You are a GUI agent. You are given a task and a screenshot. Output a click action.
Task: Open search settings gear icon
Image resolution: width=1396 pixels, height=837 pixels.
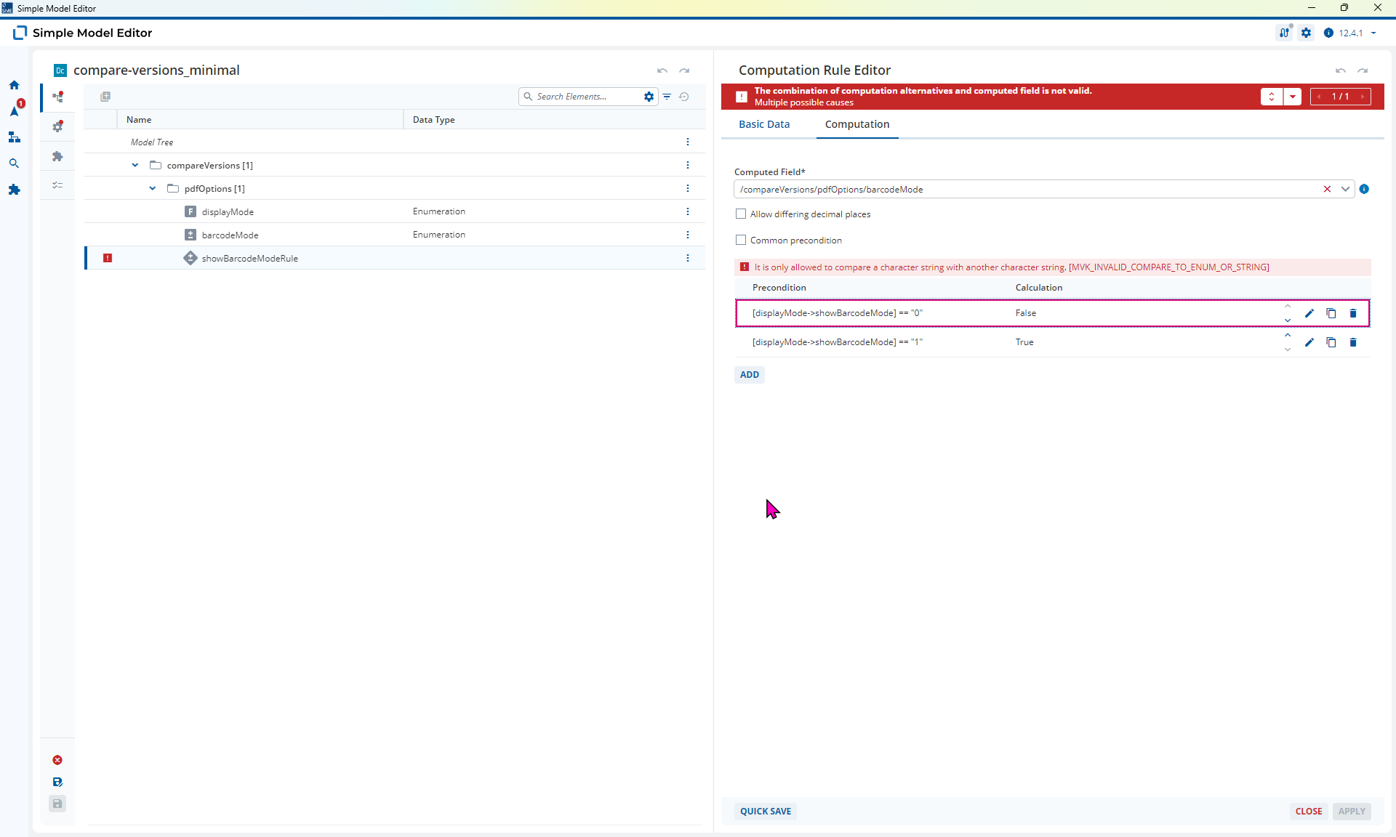click(x=649, y=97)
